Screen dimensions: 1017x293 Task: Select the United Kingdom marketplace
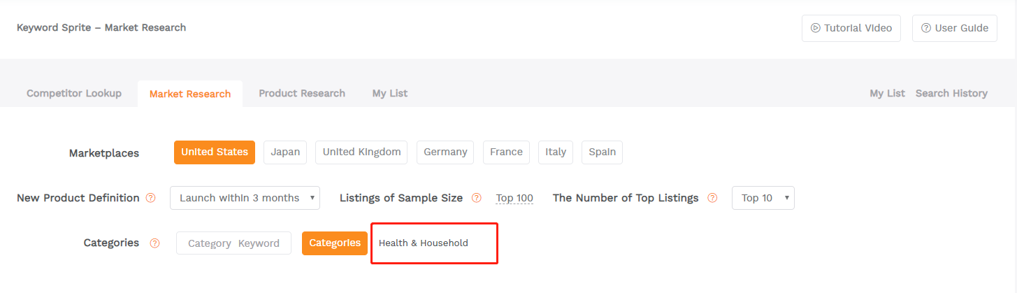(361, 152)
